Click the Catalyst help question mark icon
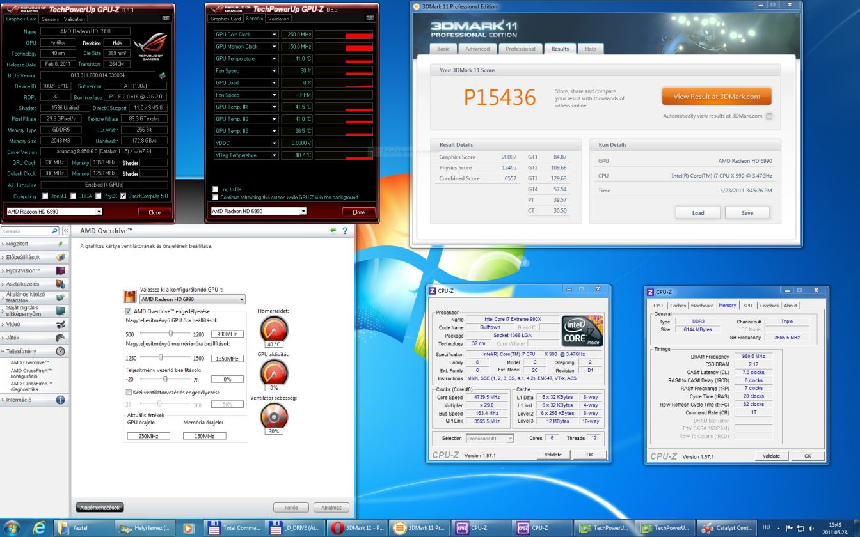The width and height of the screenshot is (860, 537). click(346, 231)
